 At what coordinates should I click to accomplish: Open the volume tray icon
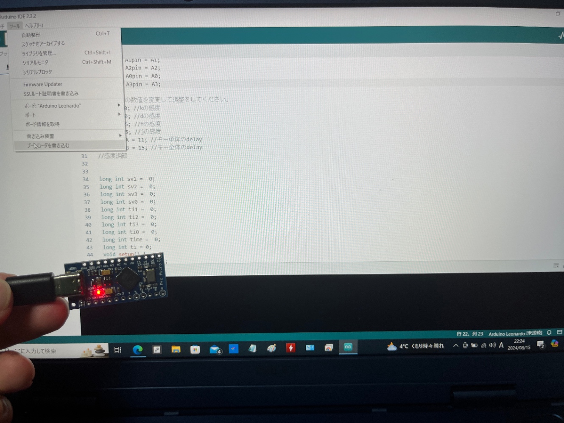(x=492, y=345)
